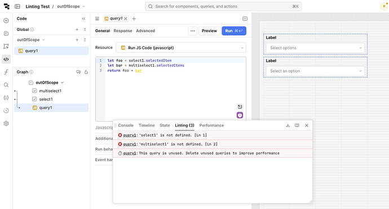Click query1 link in select1 error
Viewport: 389px width, 209px height.
pos(130,135)
